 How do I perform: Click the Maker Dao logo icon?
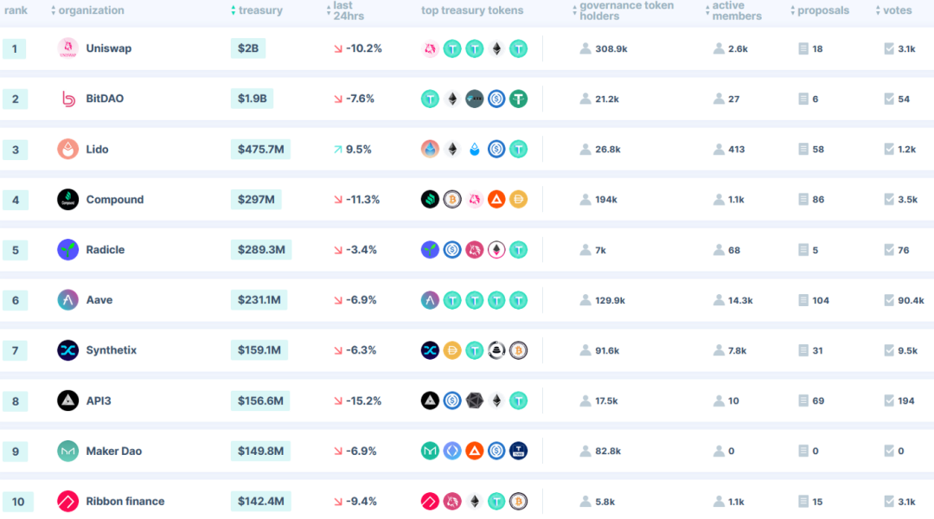[x=67, y=451]
